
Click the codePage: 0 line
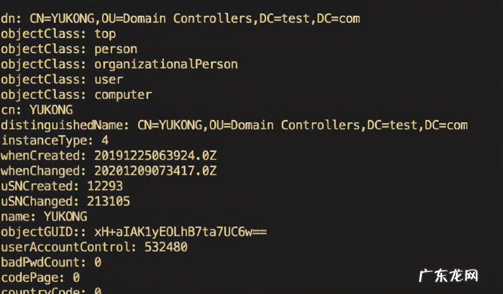pos(40,277)
